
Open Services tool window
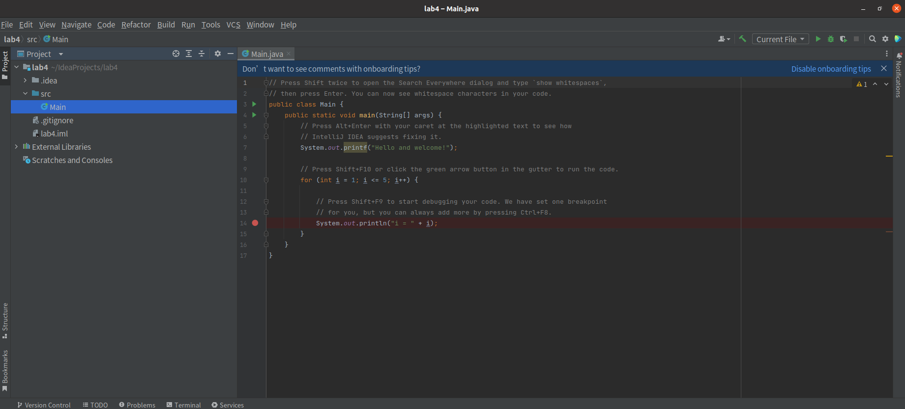[x=228, y=405]
